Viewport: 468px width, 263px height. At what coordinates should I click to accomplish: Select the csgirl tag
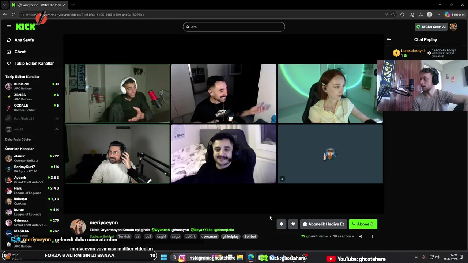click(x=161, y=236)
